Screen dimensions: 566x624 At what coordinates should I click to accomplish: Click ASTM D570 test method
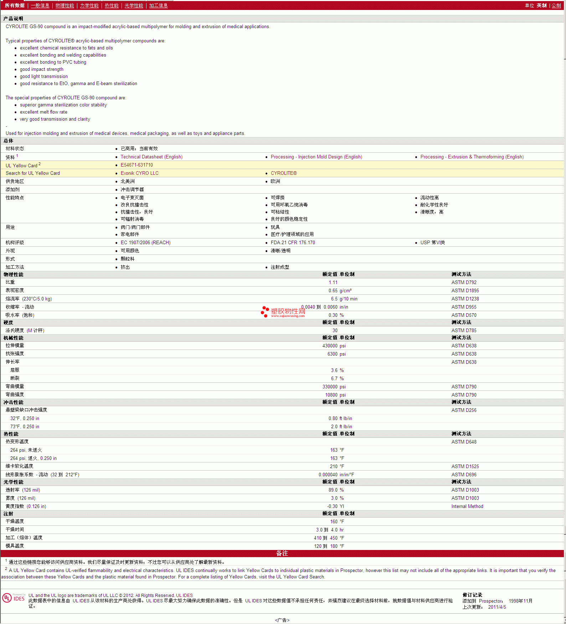point(464,315)
